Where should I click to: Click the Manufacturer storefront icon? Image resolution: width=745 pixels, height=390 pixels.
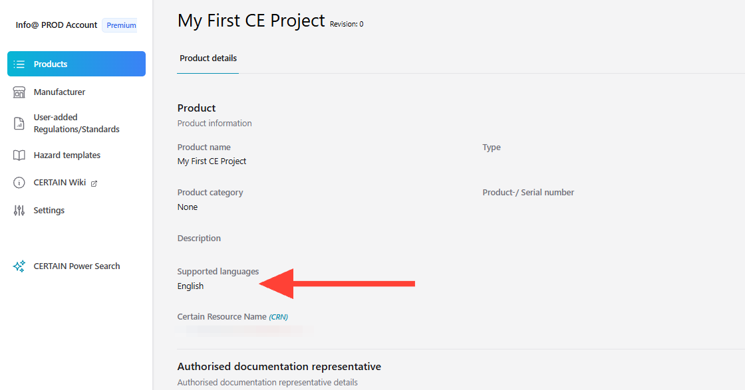pyautogui.click(x=19, y=92)
